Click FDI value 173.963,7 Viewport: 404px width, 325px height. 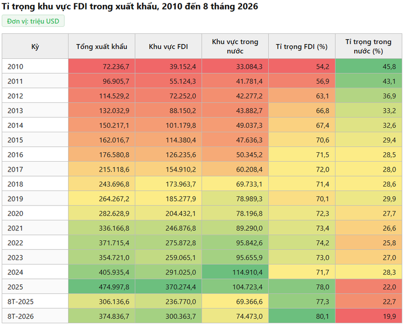coord(168,184)
